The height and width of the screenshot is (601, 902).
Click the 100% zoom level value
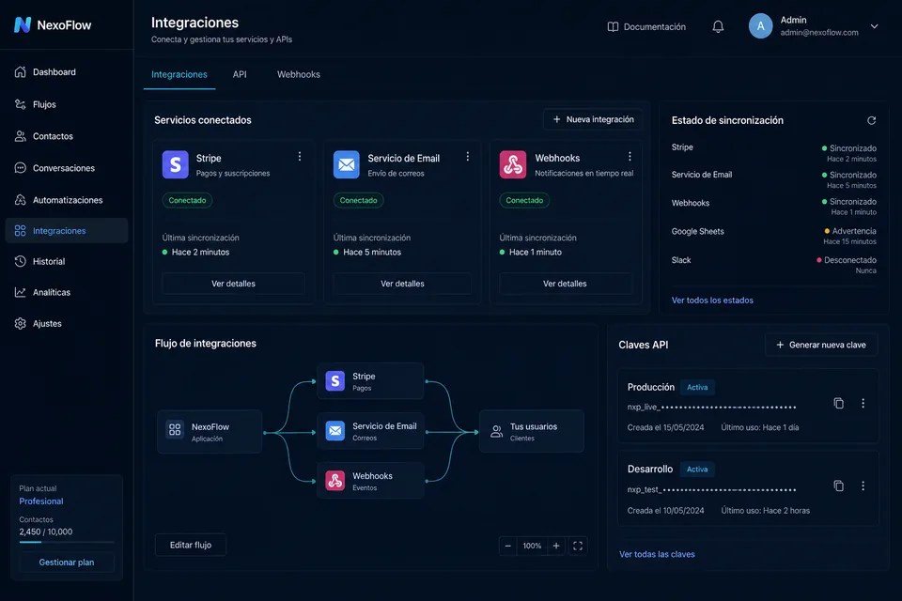pos(532,546)
